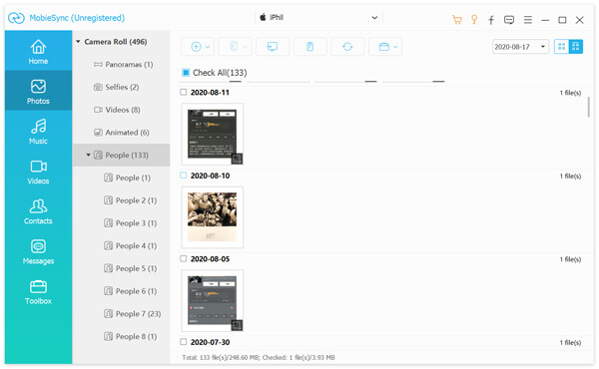Open the 2020-08-10 photo thumbnail
Viewport: 599px width, 369px height.
[213, 217]
